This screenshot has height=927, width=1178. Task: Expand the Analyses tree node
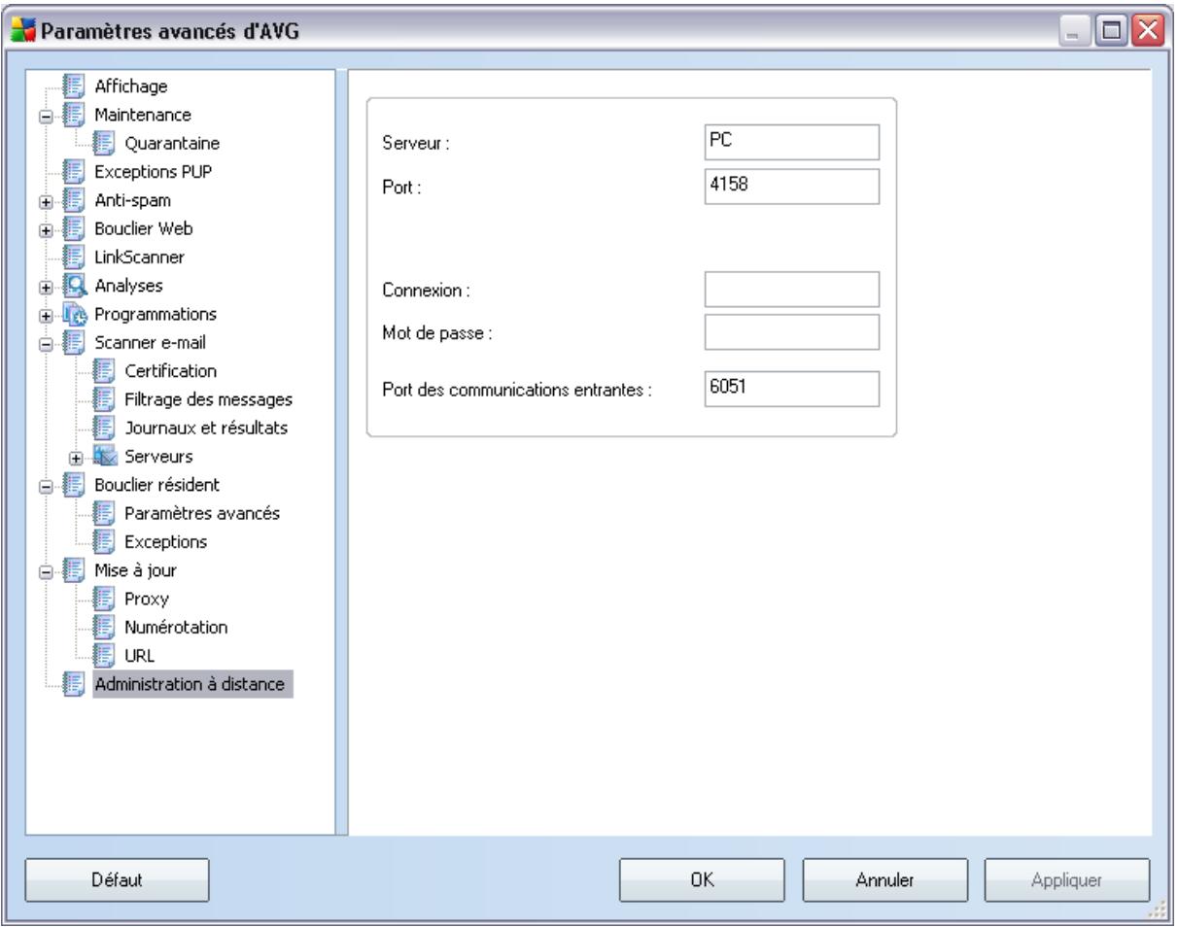(x=46, y=286)
